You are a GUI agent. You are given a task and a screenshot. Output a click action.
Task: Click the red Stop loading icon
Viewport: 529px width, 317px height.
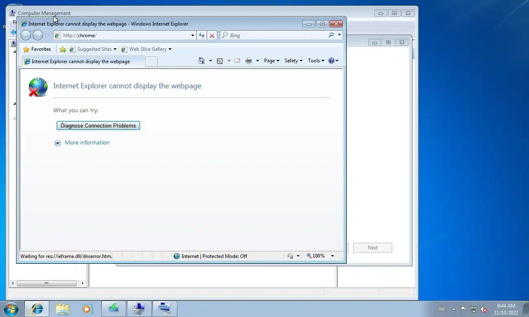212,35
